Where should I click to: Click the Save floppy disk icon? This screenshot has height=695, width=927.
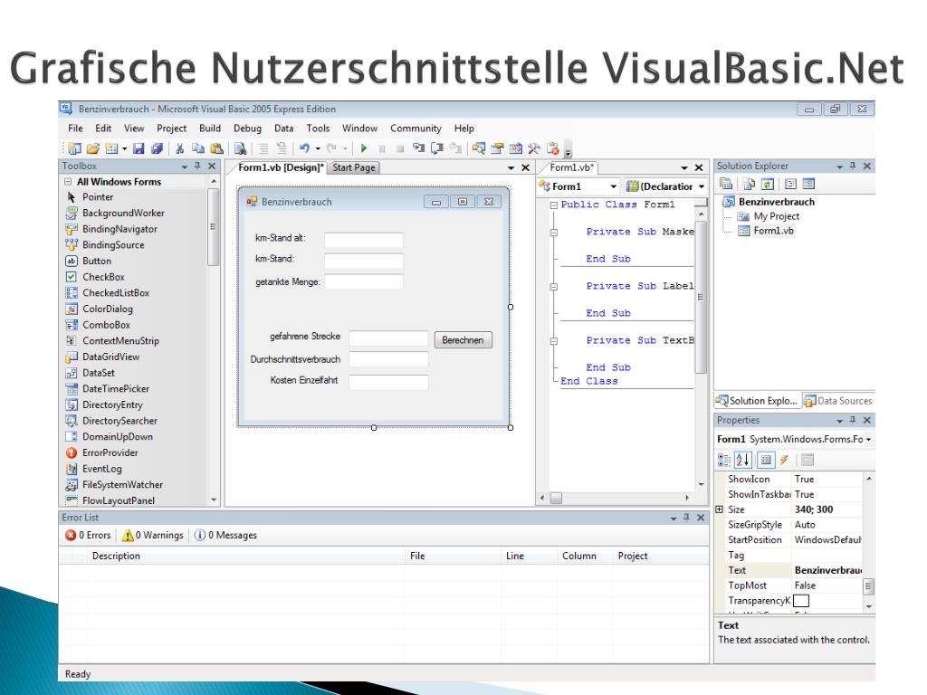pyautogui.click(x=139, y=148)
